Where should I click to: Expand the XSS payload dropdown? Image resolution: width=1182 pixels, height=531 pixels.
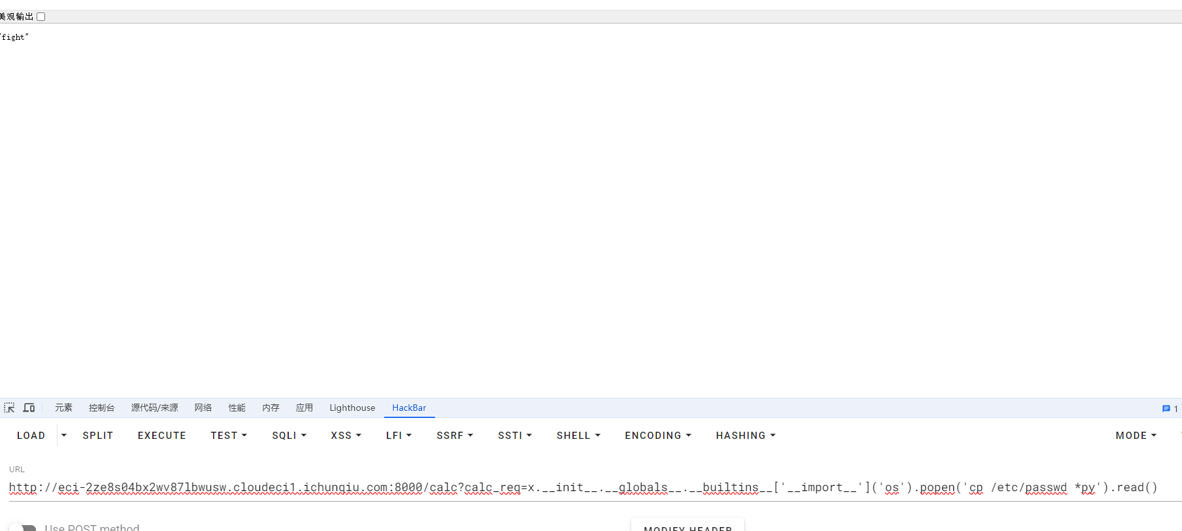346,436
